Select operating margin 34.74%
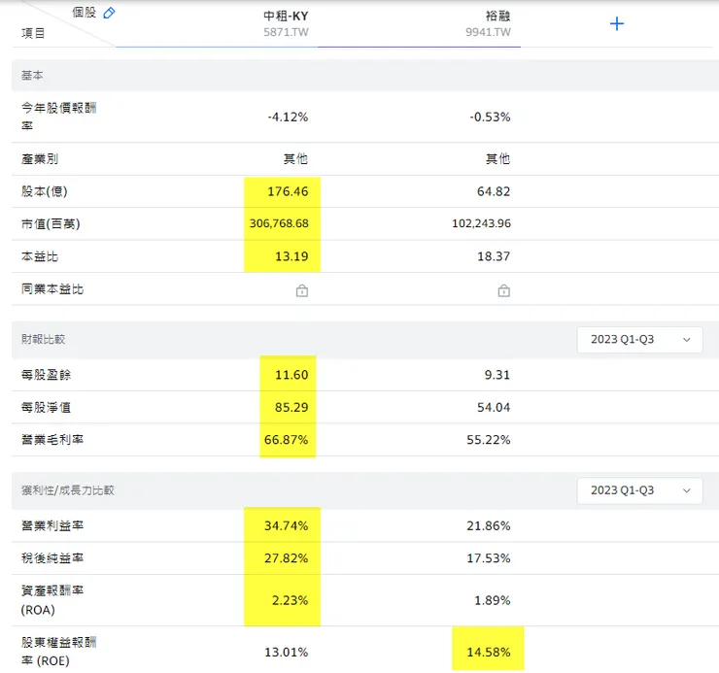This screenshot has height=673, width=719. (286, 525)
